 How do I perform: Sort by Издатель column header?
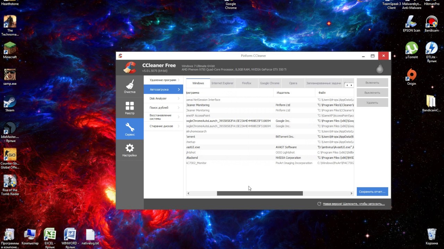(294, 93)
